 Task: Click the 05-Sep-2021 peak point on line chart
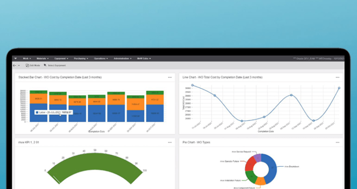pos(291,95)
